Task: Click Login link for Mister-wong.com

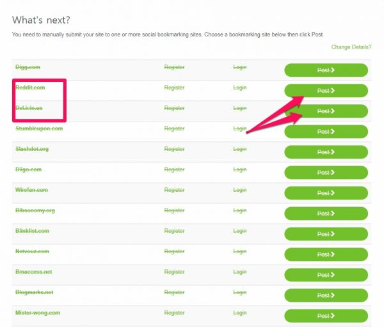Action: (x=239, y=313)
